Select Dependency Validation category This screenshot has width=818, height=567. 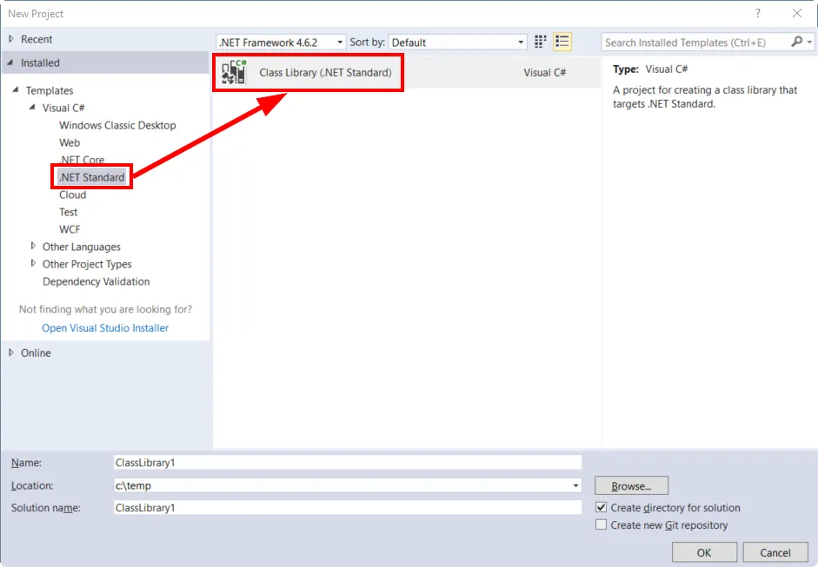(x=96, y=281)
